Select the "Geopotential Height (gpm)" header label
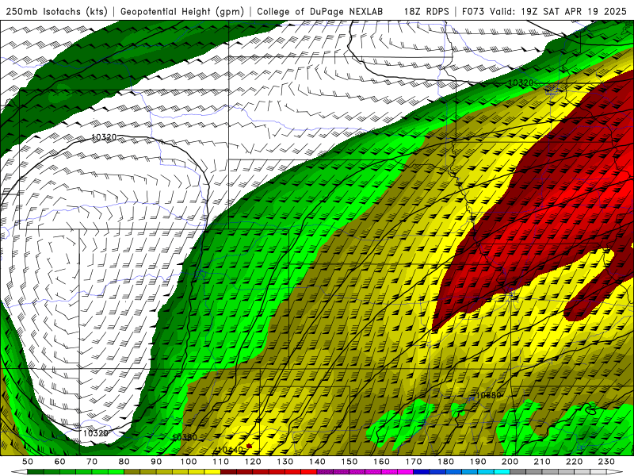Screen dimensions: 634x476 click(x=182, y=11)
